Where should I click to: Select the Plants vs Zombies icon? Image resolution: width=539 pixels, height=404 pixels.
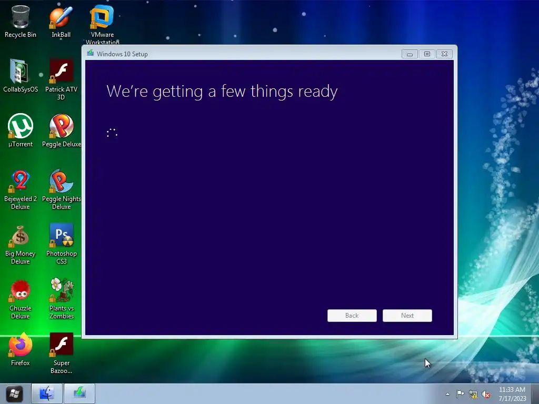[61, 299]
